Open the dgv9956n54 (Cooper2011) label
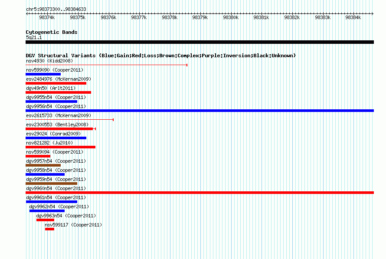This screenshot has height=259, width=386. (56, 106)
